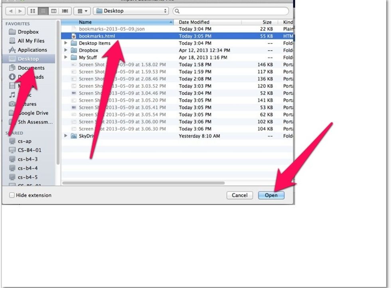Toggle the Hide extension checkbox
Screen dimensions: 391x288
coord(12,195)
